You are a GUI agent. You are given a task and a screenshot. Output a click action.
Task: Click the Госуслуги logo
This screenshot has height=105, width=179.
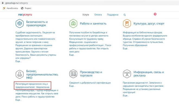pyautogui.click(x=25, y=15)
